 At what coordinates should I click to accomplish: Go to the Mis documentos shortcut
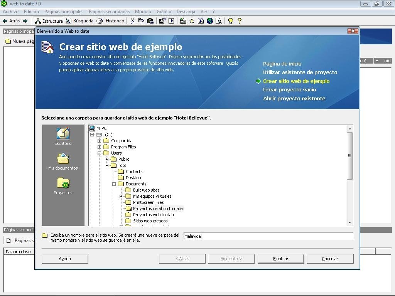coord(63,161)
